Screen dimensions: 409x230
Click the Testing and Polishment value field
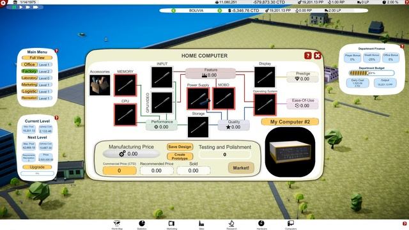pos(224,155)
